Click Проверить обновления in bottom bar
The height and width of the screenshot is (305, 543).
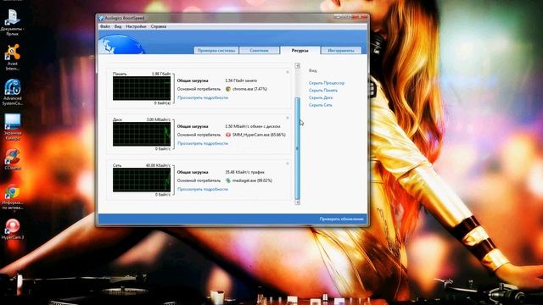click(x=341, y=219)
